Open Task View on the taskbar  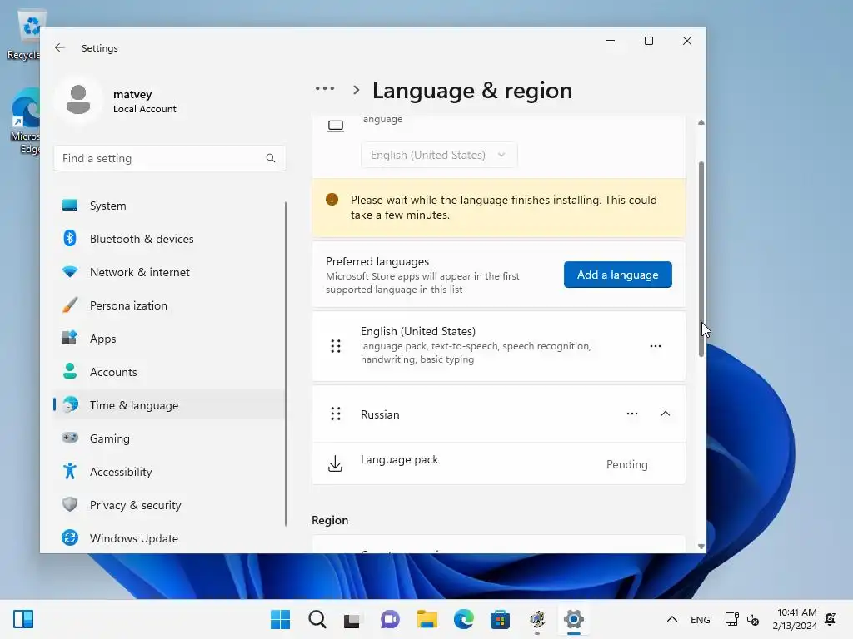[352, 619]
